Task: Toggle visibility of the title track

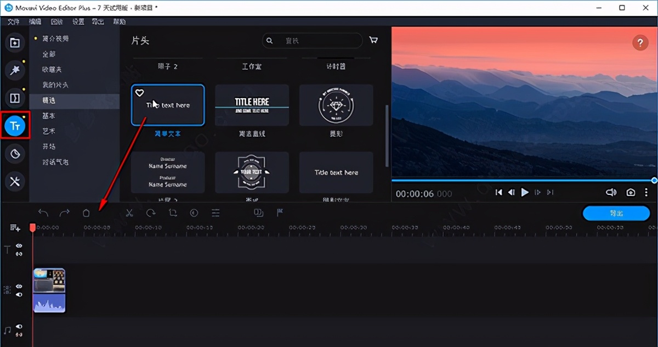Action: [19, 246]
